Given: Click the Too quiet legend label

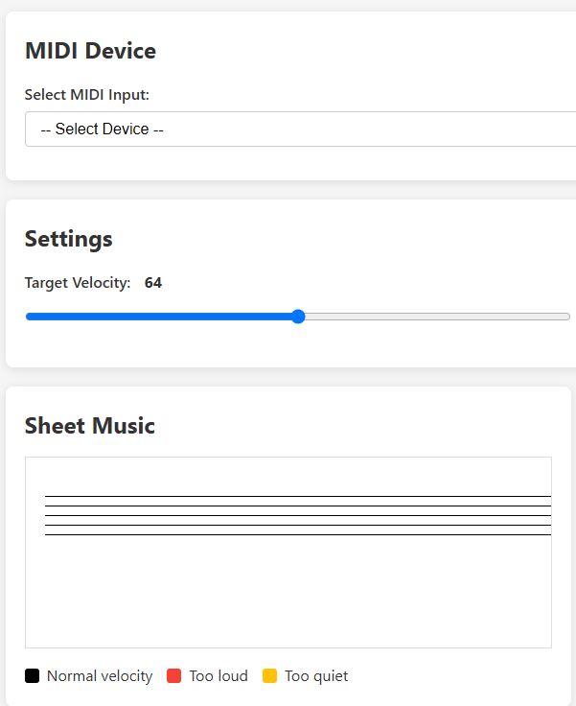Looking at the screenshot, I should [x=316, y=676].
